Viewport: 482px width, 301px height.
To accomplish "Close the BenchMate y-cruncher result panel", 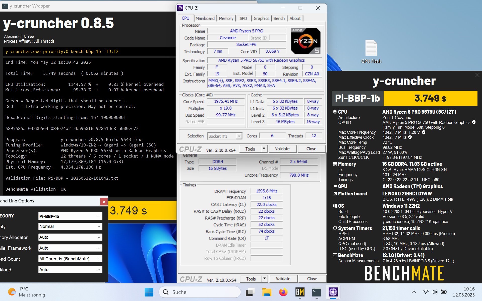I will [477, 75].
